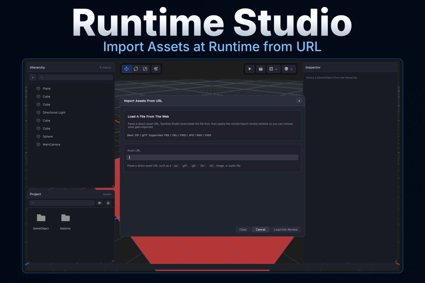This screenshot has height=283, width=425.
Task: Open the settings gear dropdown in toolbar
Action: (x=273, y=69)
